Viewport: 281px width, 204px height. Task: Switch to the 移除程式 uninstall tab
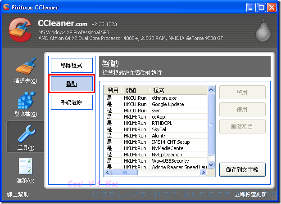point(72,65)
